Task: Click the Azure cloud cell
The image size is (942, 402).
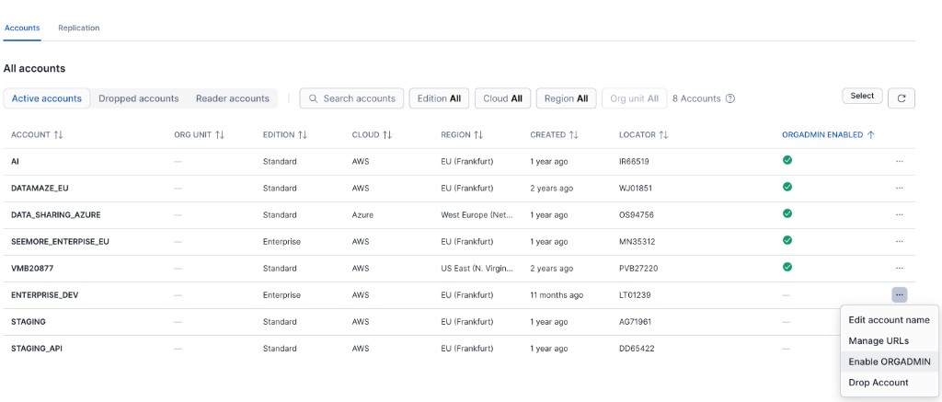Action: click(362, 214)
